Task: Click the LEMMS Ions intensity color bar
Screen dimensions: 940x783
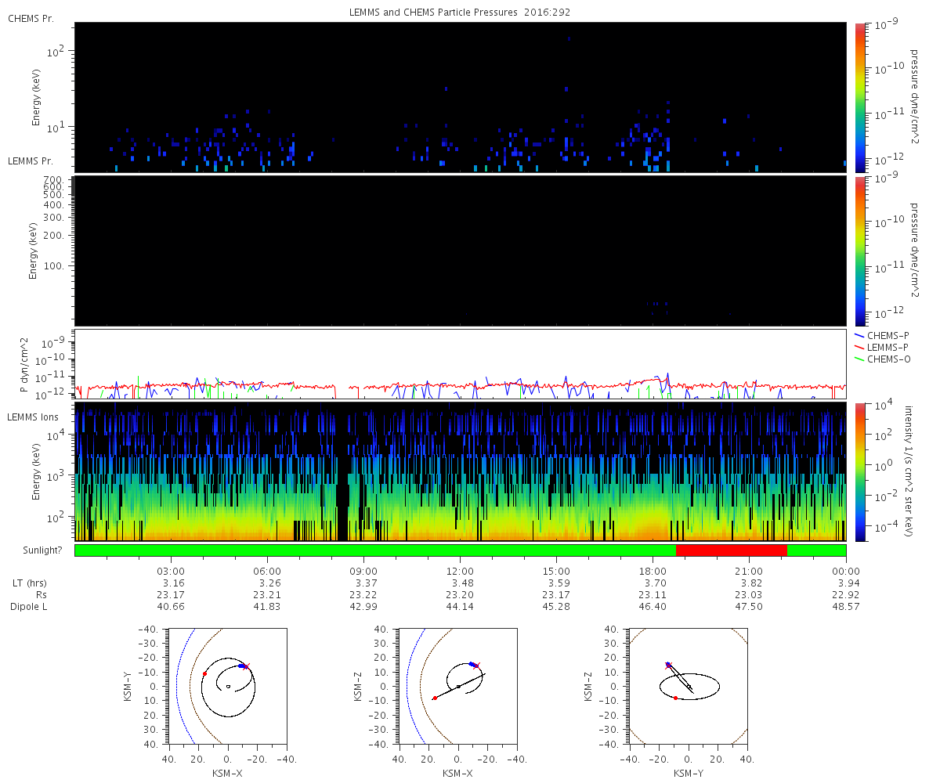Action: 859,471
